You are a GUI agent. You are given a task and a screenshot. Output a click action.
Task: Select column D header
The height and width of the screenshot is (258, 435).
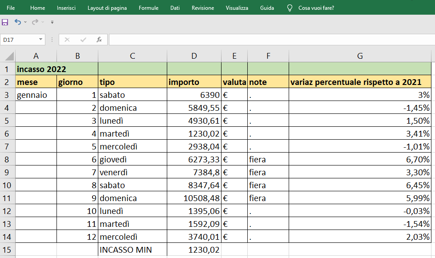(x=194, y=56)
